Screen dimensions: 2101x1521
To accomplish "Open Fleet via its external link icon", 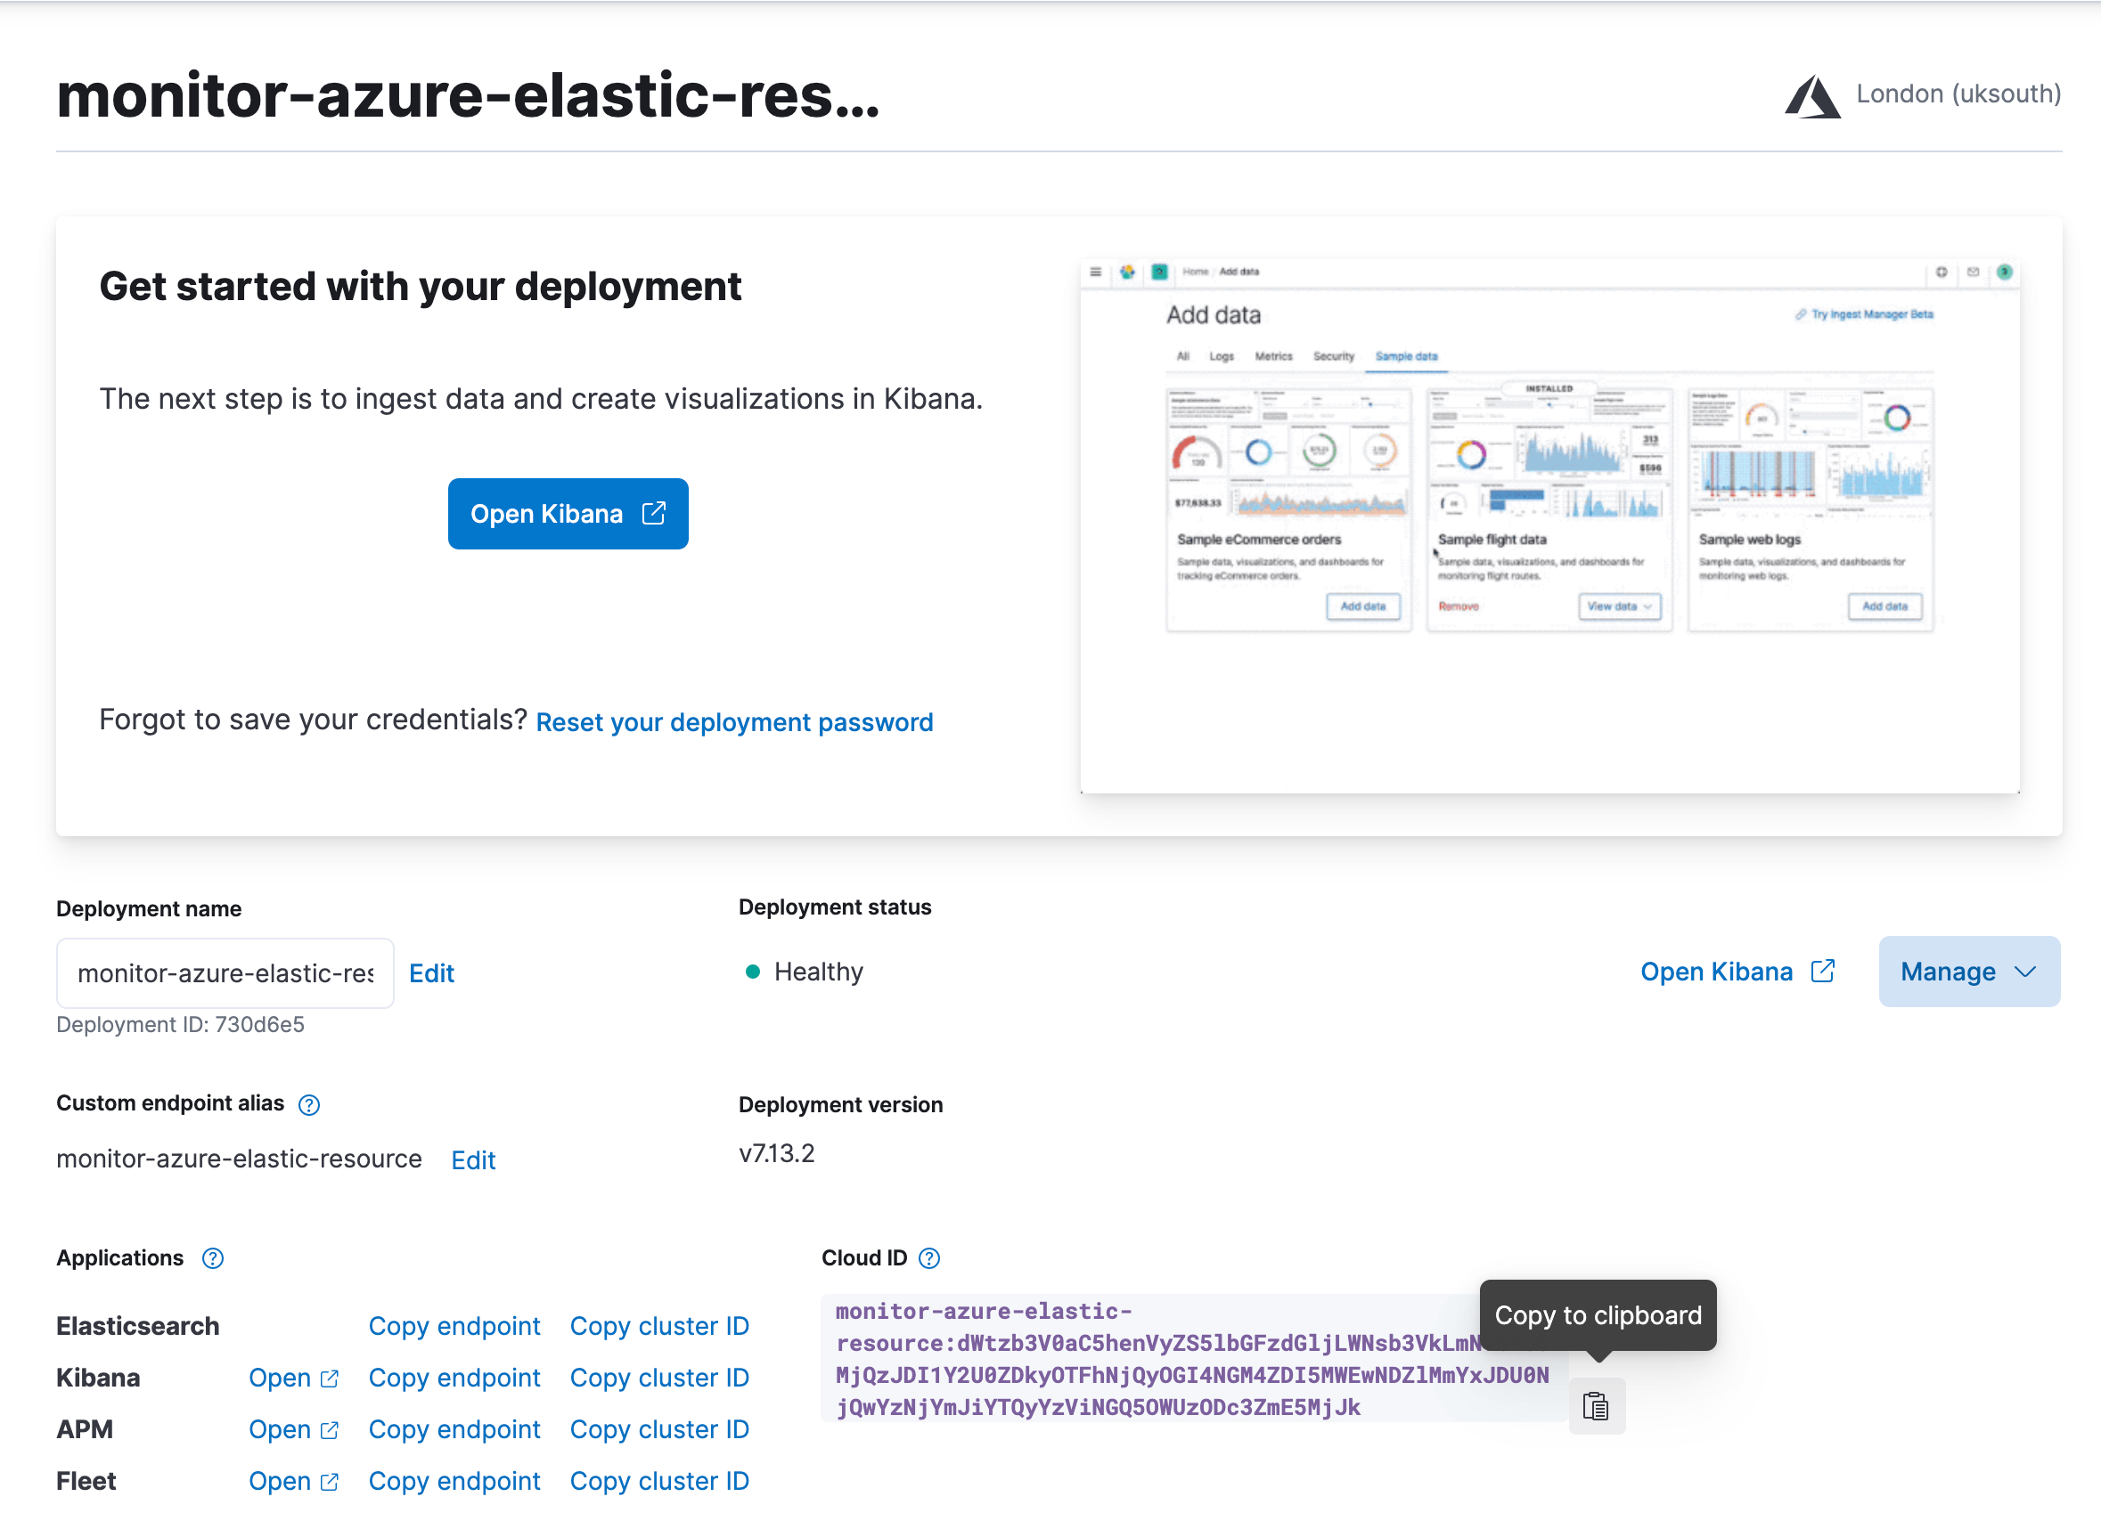I will coord(328,1481).
